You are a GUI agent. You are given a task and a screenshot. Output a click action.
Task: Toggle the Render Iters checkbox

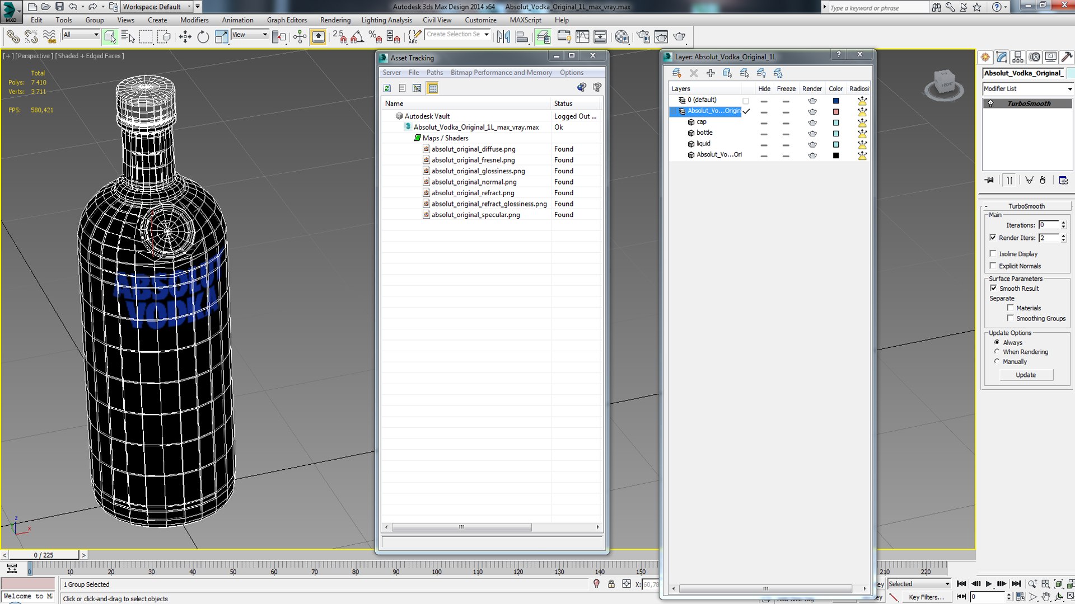993,238
